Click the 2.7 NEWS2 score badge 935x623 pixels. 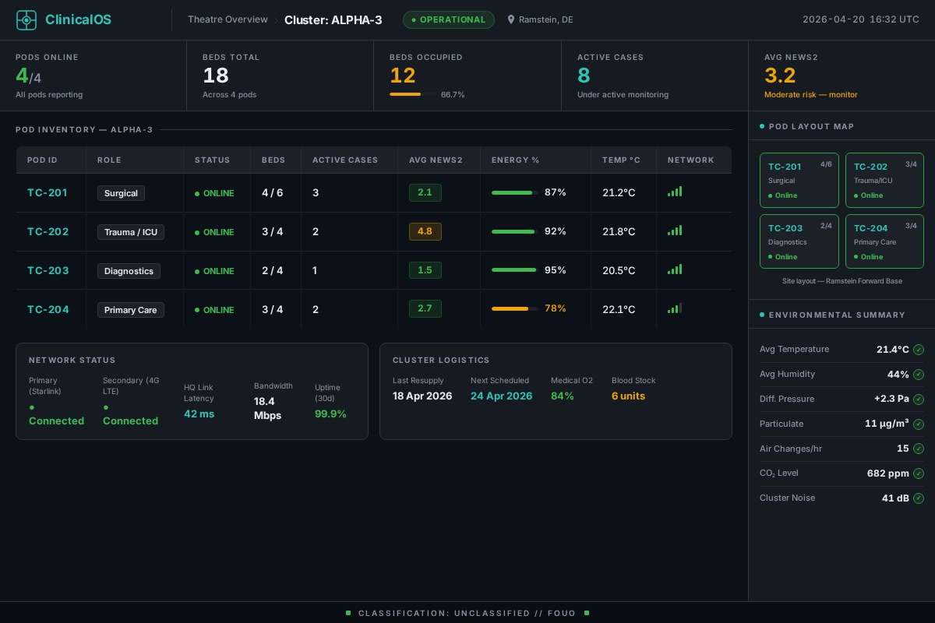[425, 309]
